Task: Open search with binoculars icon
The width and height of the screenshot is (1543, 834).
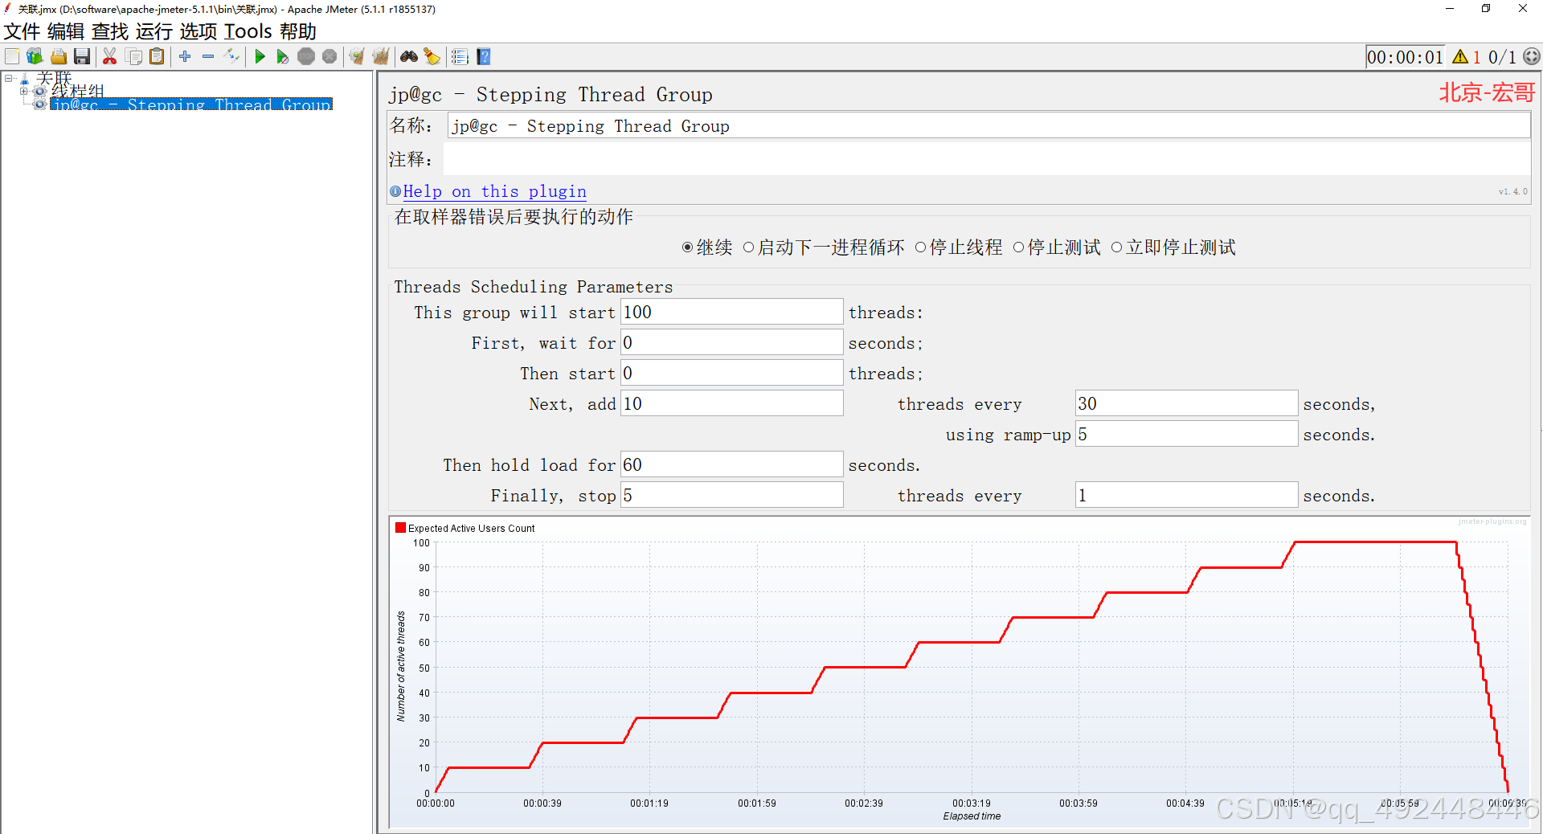Action: (x=409, y=56)
